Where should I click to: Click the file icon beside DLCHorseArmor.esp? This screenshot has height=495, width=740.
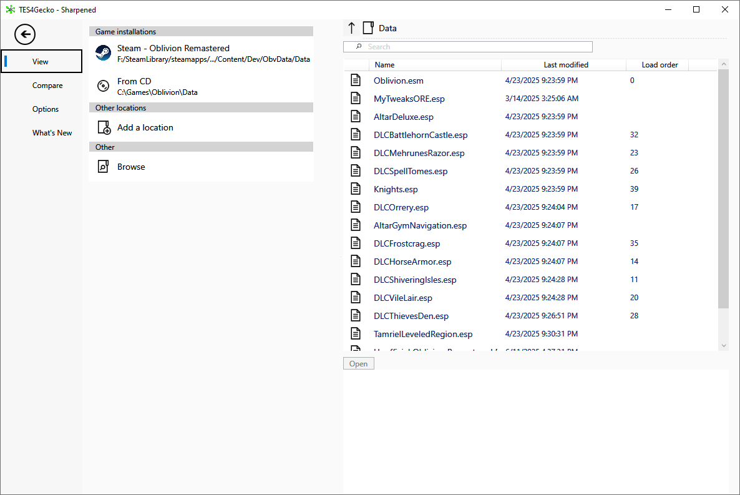click(x=356, y=261)
